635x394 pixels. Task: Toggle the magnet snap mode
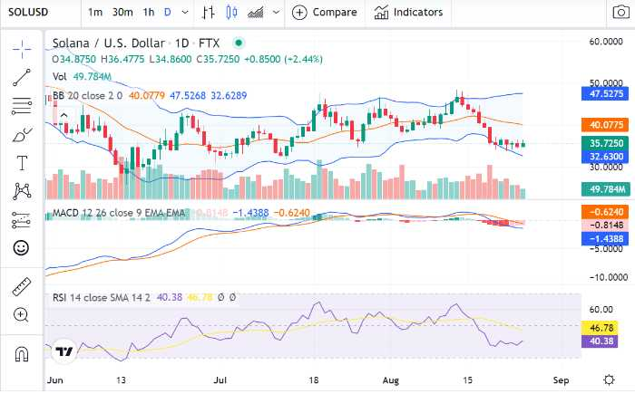pos(22,355)
